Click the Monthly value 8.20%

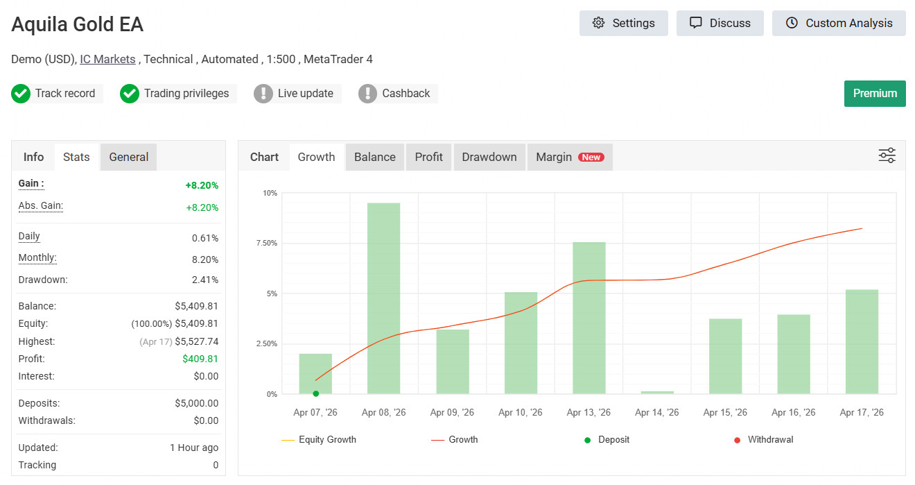pyautogui.click(x=205, y=259)
